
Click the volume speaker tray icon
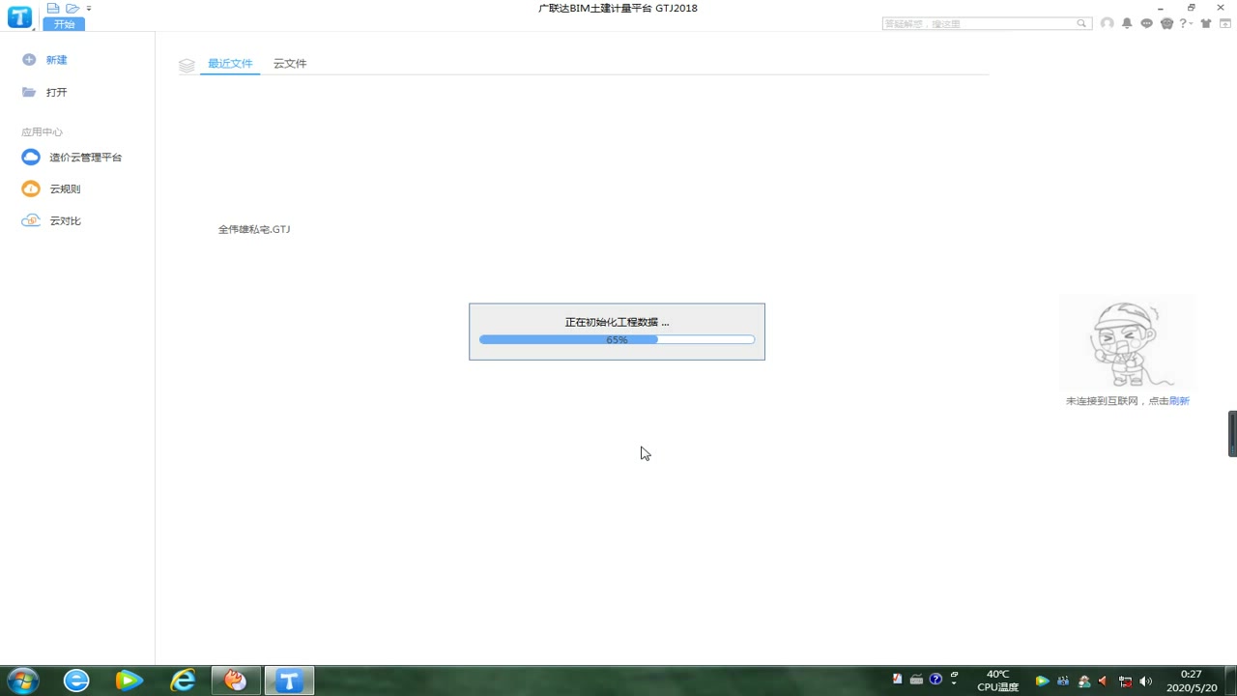coord(1146,681)
